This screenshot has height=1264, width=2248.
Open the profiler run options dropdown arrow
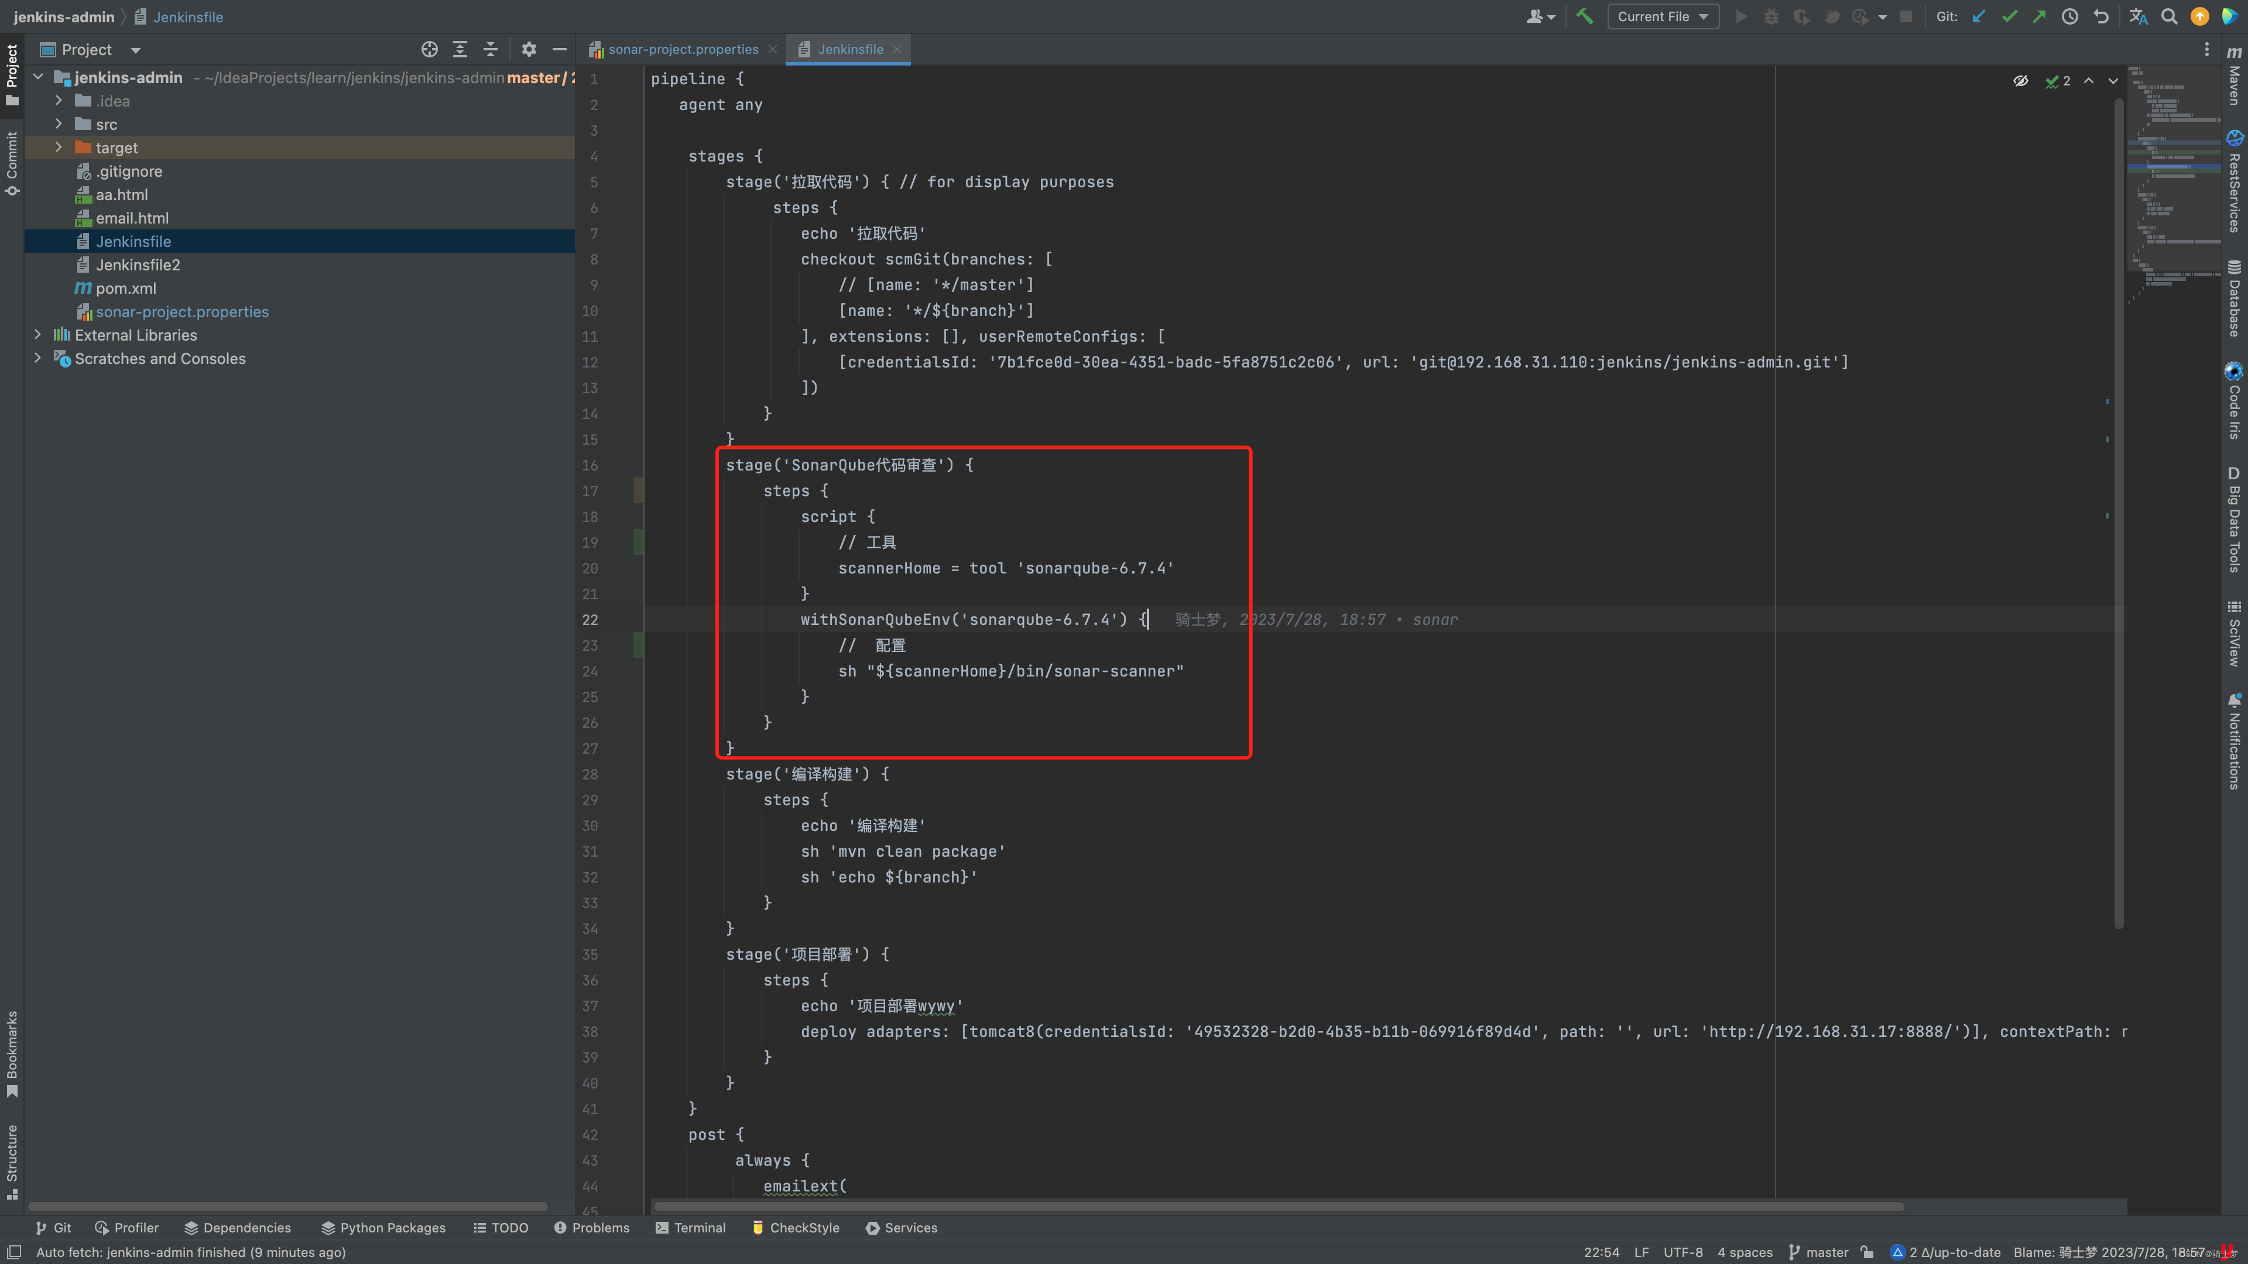click(x=1882, y=16)
